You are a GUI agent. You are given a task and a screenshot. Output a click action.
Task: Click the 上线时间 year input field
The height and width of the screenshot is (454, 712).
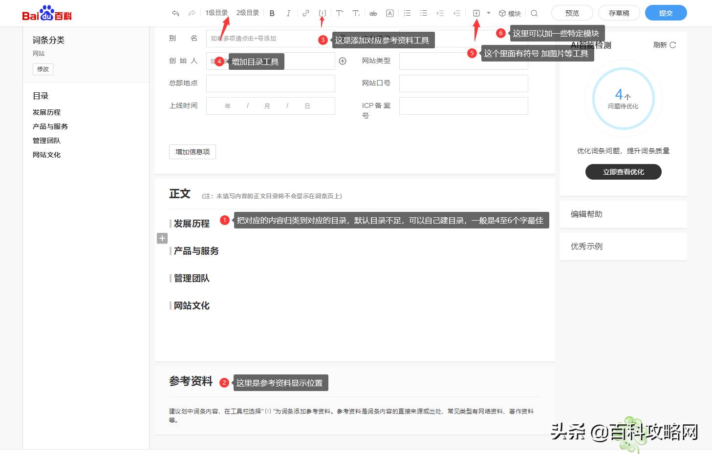227,105
